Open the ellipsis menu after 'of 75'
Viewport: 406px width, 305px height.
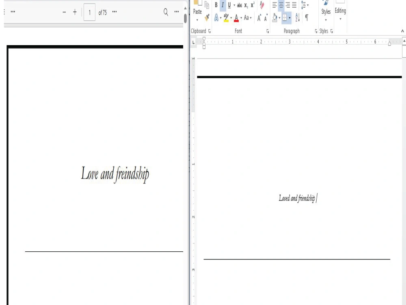(114, 12)
